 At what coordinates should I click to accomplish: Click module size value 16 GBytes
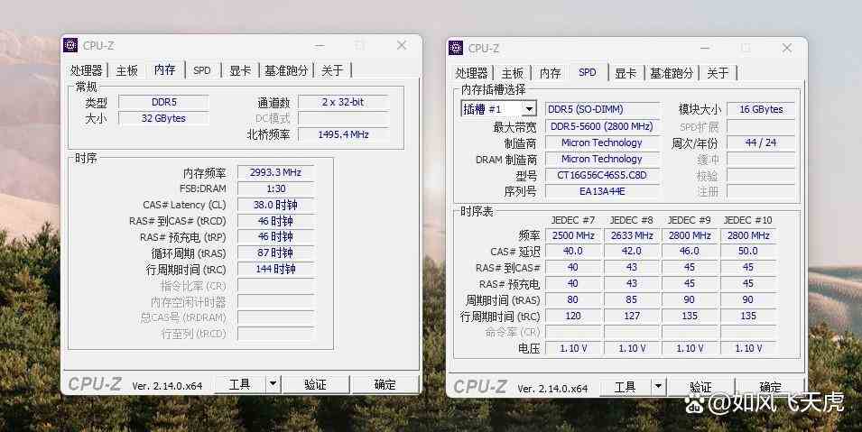pyautogui.click(x=761, y=109)
